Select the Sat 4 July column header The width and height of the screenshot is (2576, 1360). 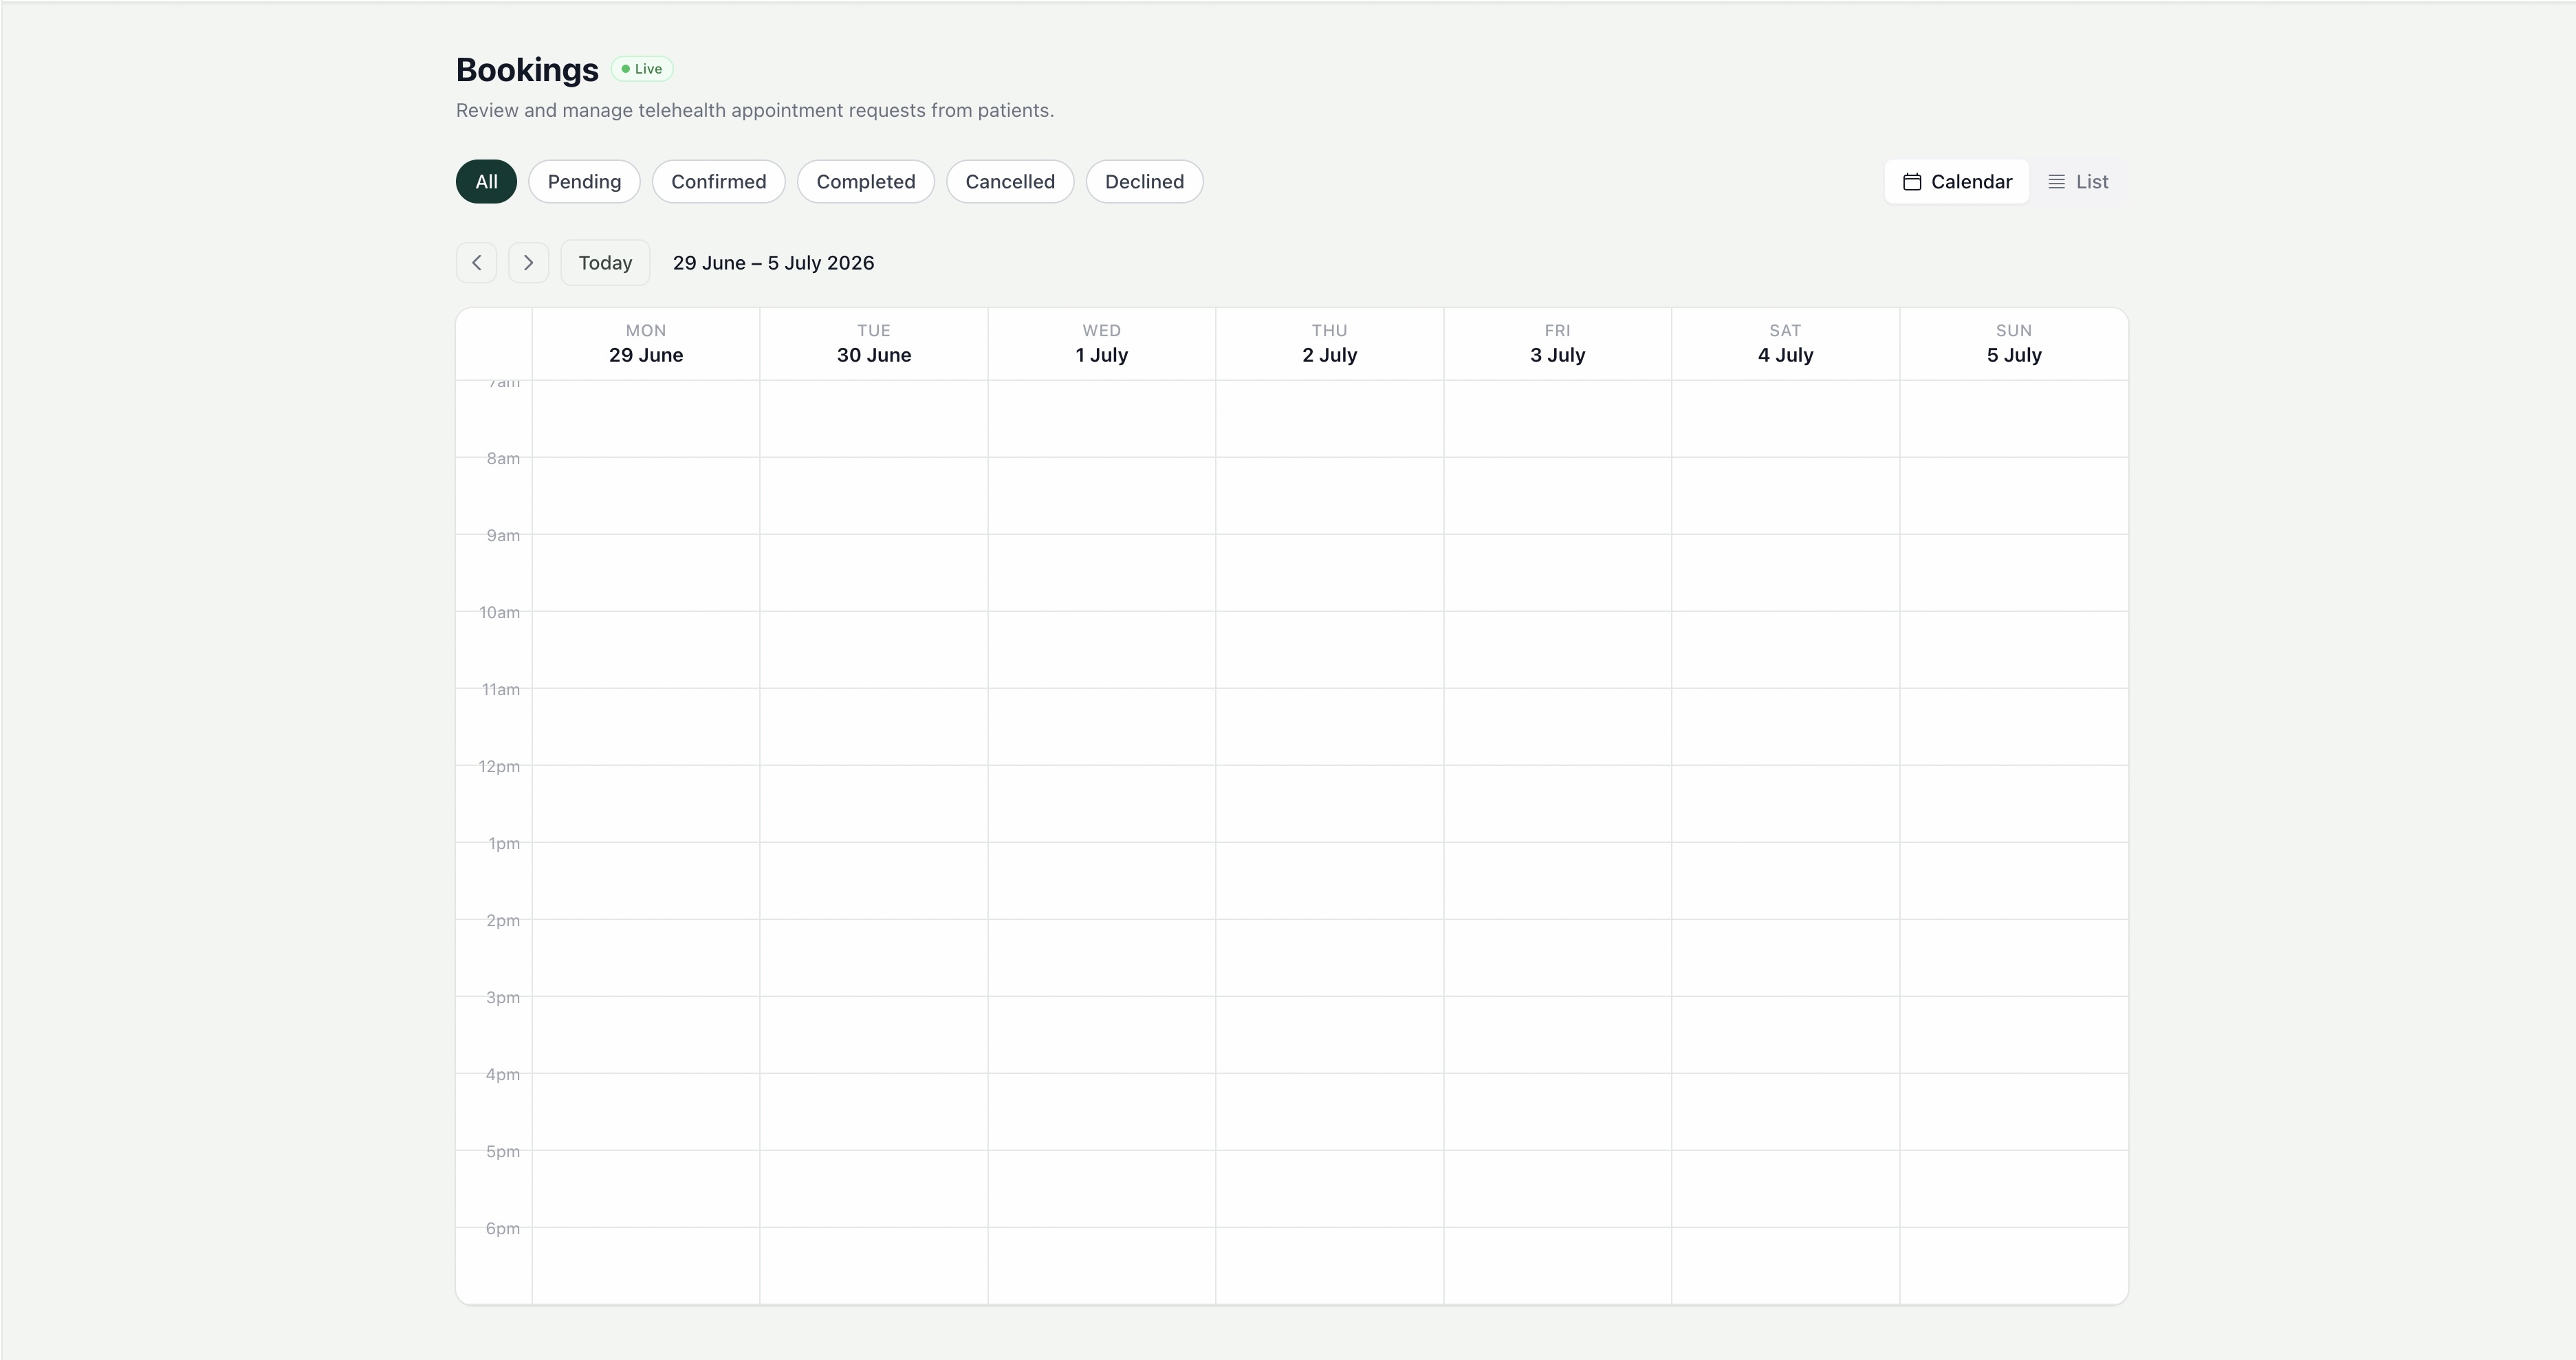point(1786,344)
